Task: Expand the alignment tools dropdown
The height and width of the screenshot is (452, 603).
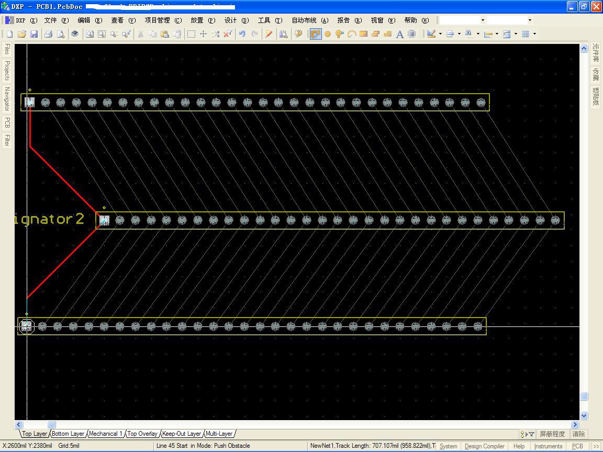Action: (x=459, y=34)
